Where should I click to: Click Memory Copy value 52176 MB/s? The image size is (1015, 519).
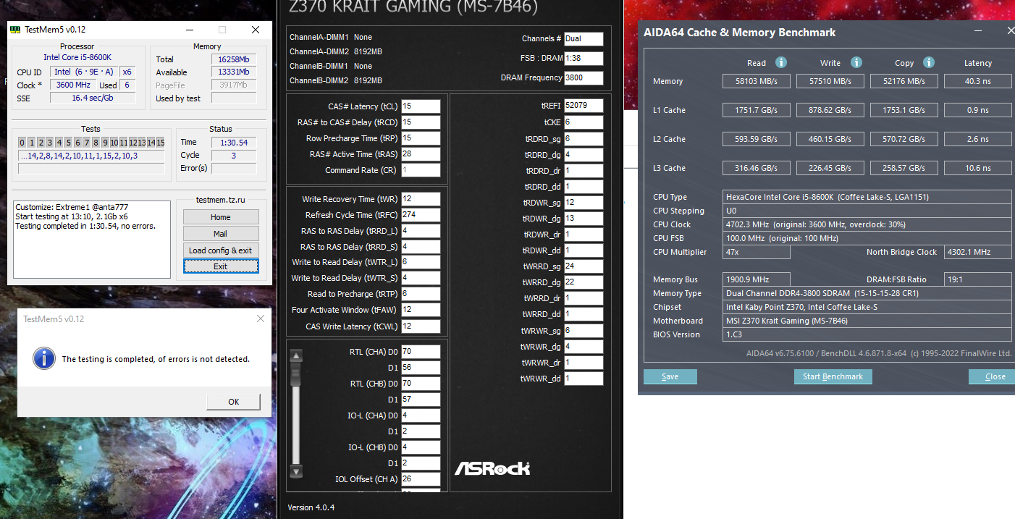[x=904, y=81]
